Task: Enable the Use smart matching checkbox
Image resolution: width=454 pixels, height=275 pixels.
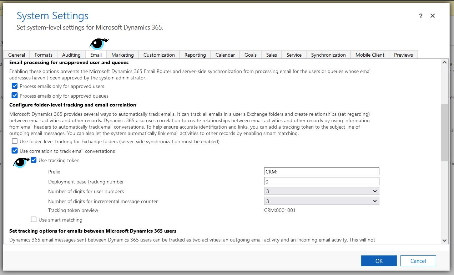Action: click(34, 219)
